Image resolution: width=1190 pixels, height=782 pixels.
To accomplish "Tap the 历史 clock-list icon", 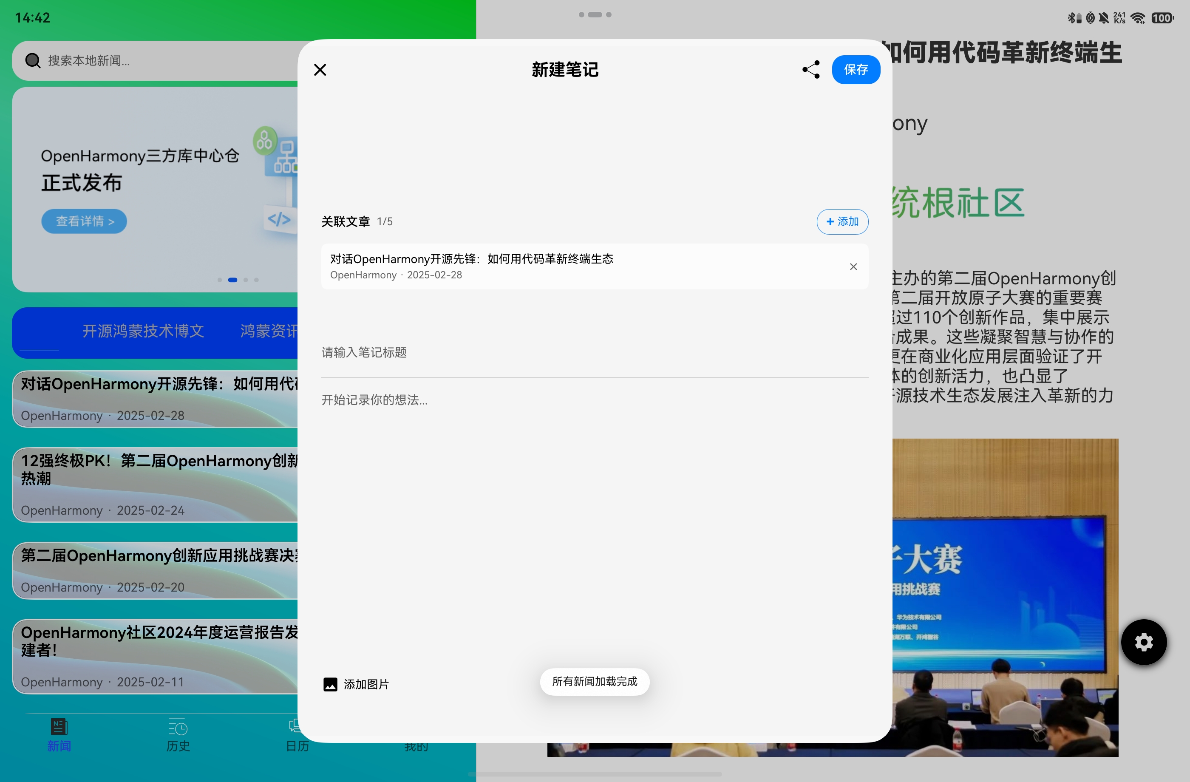I will click(x=178, y=726).
